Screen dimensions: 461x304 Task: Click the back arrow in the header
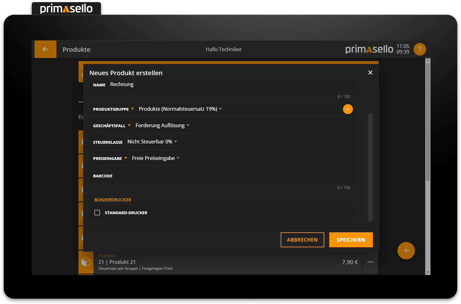pyautogui.click(x=45, y=49)
